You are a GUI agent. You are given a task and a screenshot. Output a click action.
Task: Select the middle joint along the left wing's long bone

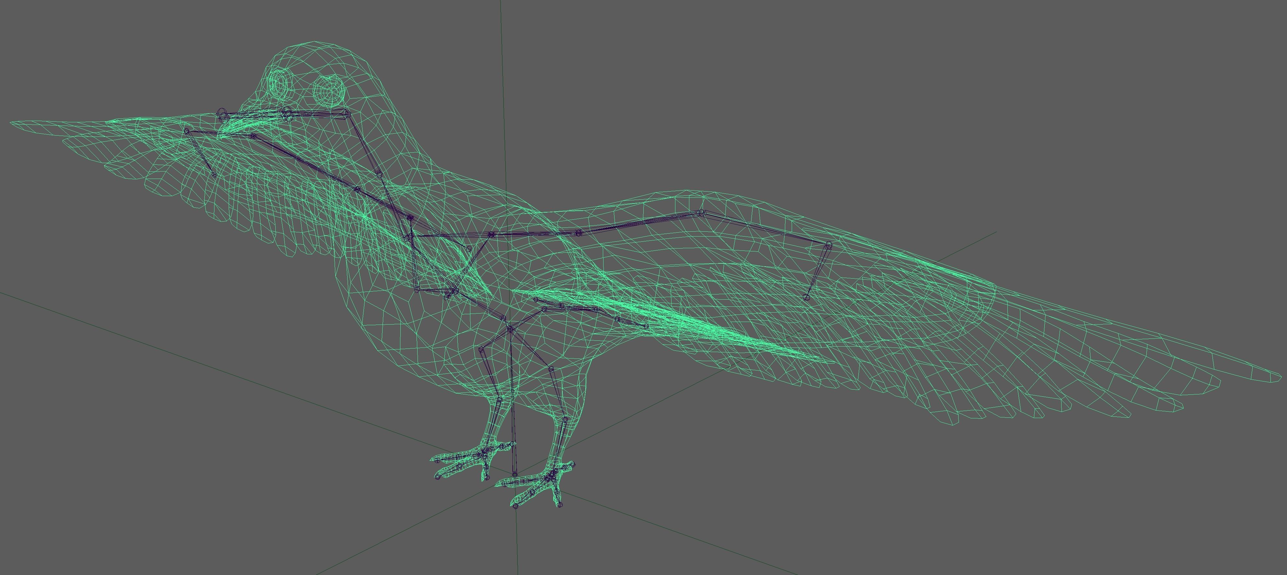pyautogui.click(x=357, y=189)
